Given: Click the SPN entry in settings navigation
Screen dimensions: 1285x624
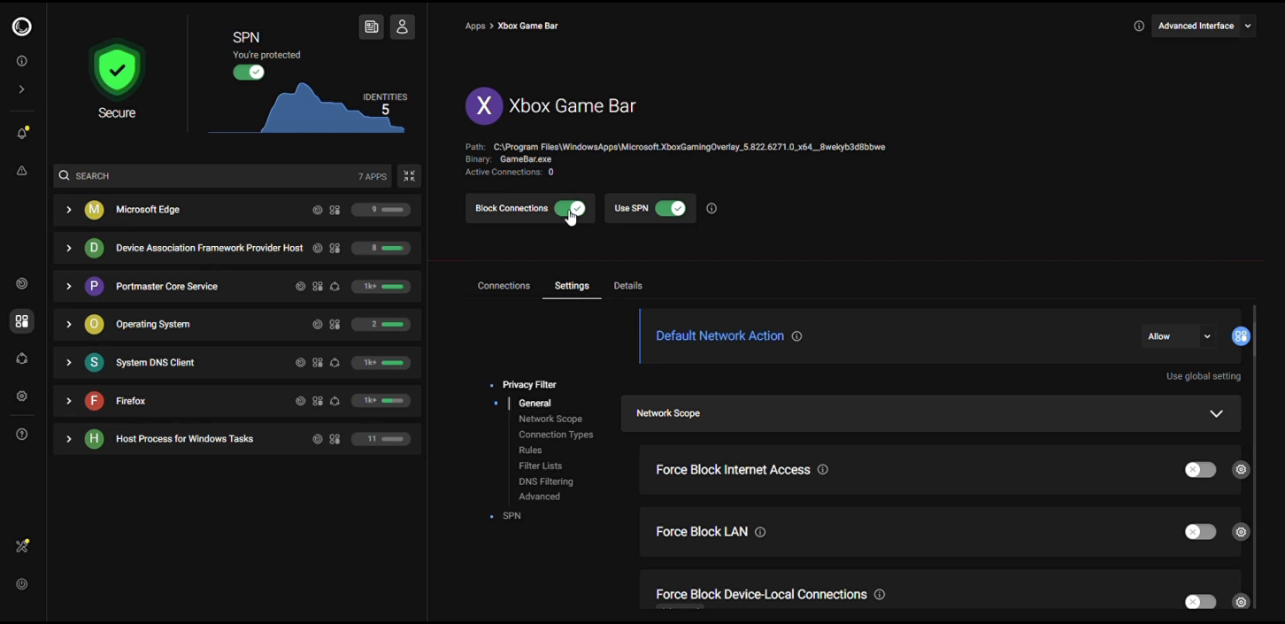Looking at the screenshot, I should click(x=512, y=516).
